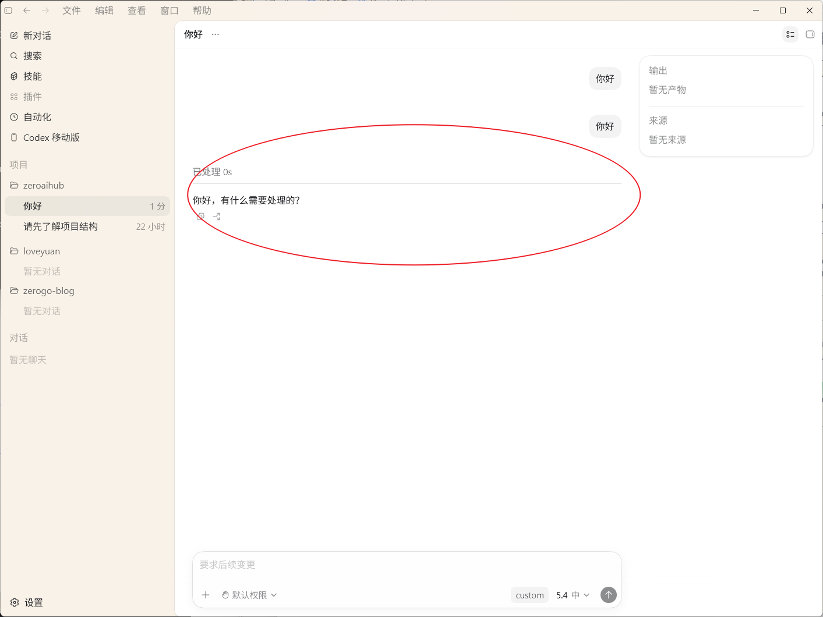Minimize the application window
The image size is (823, 617).
point(756,10)
